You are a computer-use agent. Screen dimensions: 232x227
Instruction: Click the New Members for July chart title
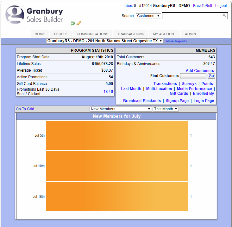[x=116, y=116]
